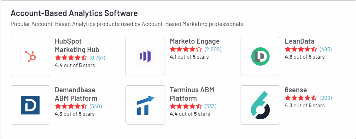Click the Marketo Engage star rating

coord(186,49)
